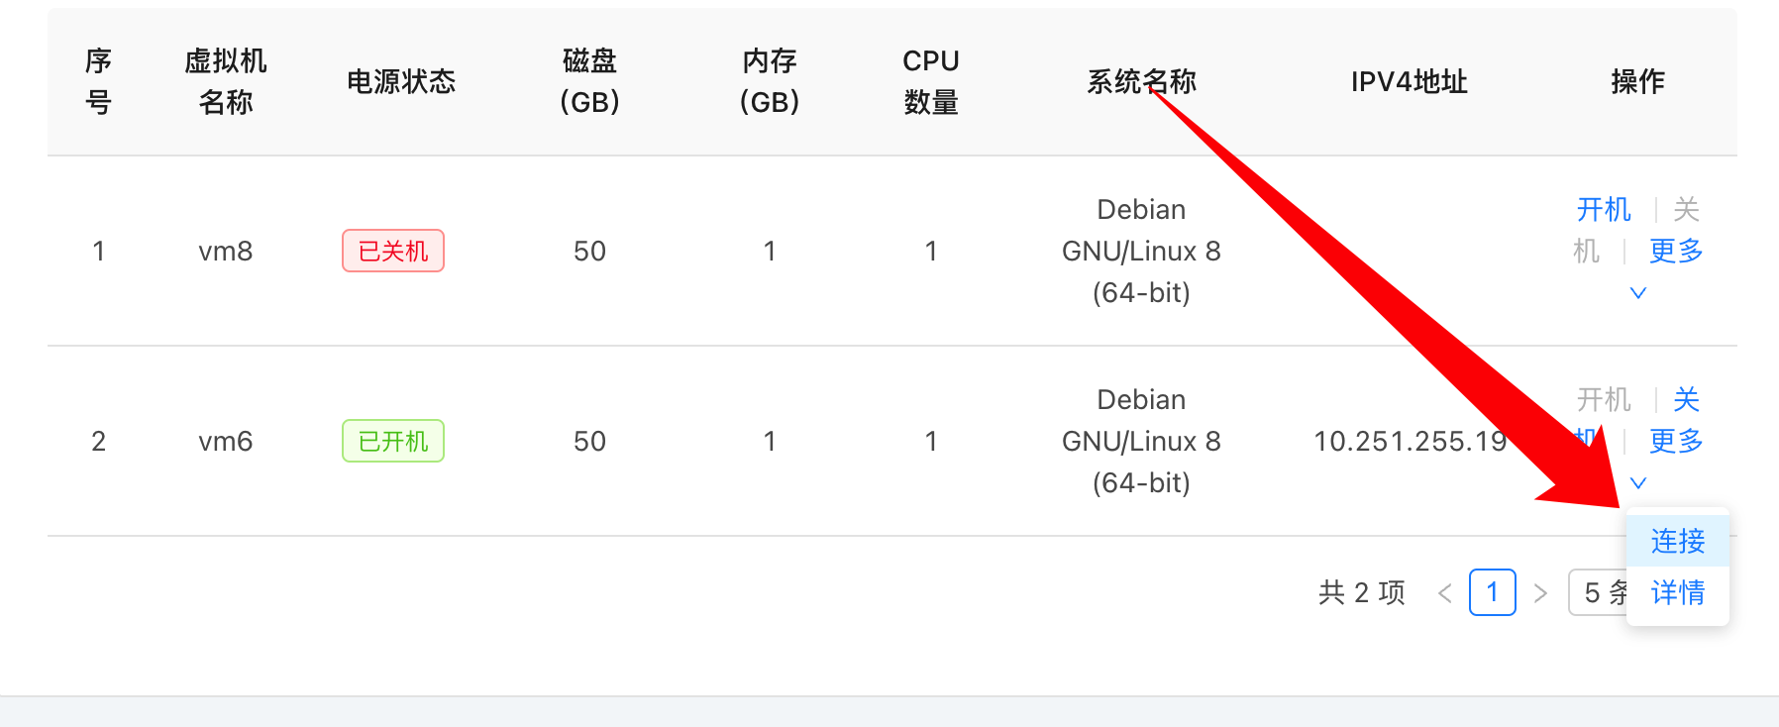Click the 10.251.255.19 IP address
The width and height of the screenshot is (1779, 727).
[1410, 442]
